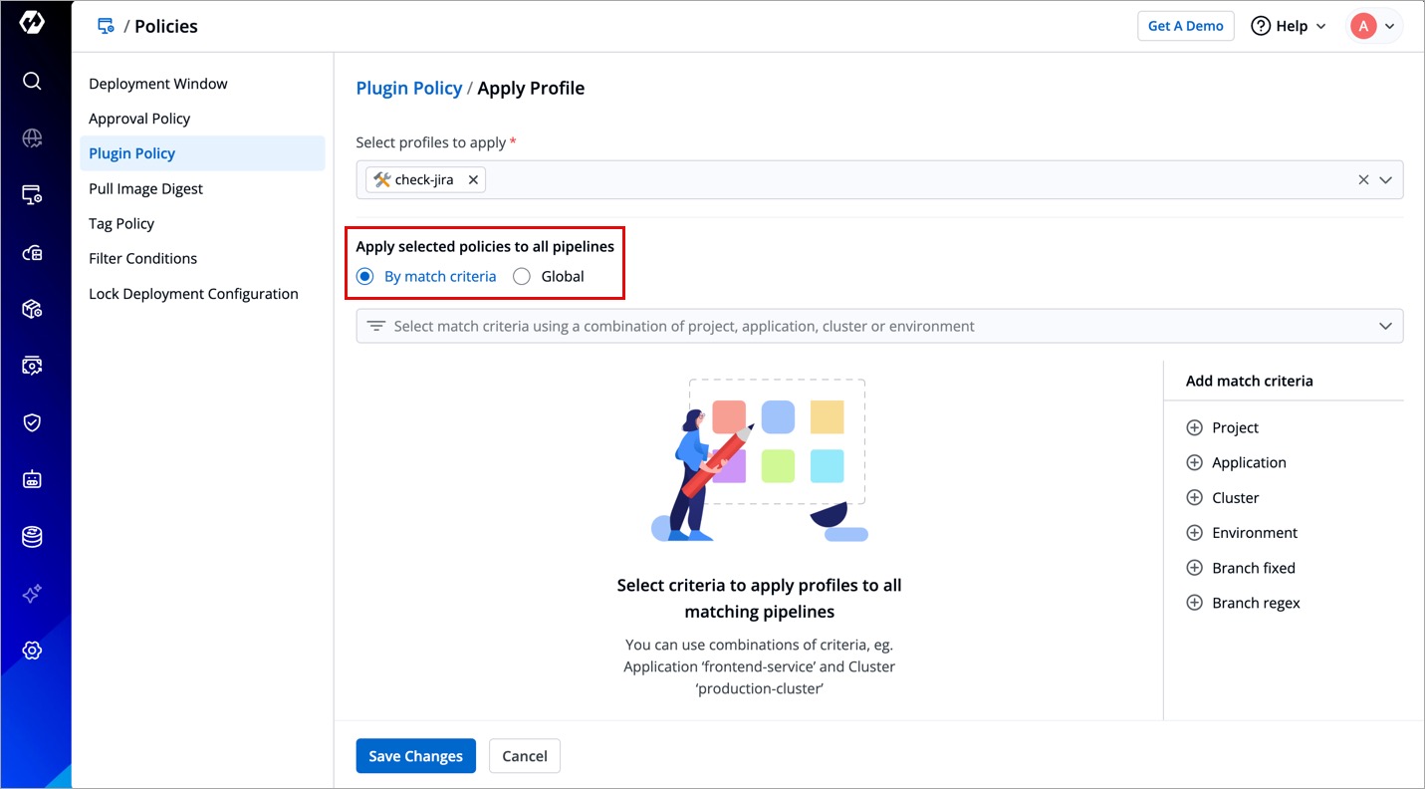
Task: Go to Lock Deployment Configuration
Action: point(193,294)
